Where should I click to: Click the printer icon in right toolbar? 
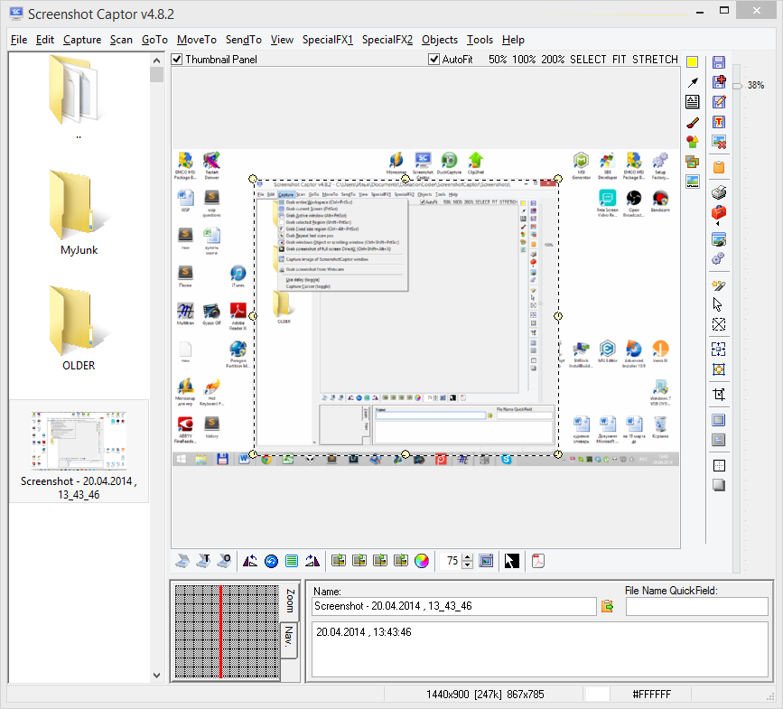[x=719, y=193]
